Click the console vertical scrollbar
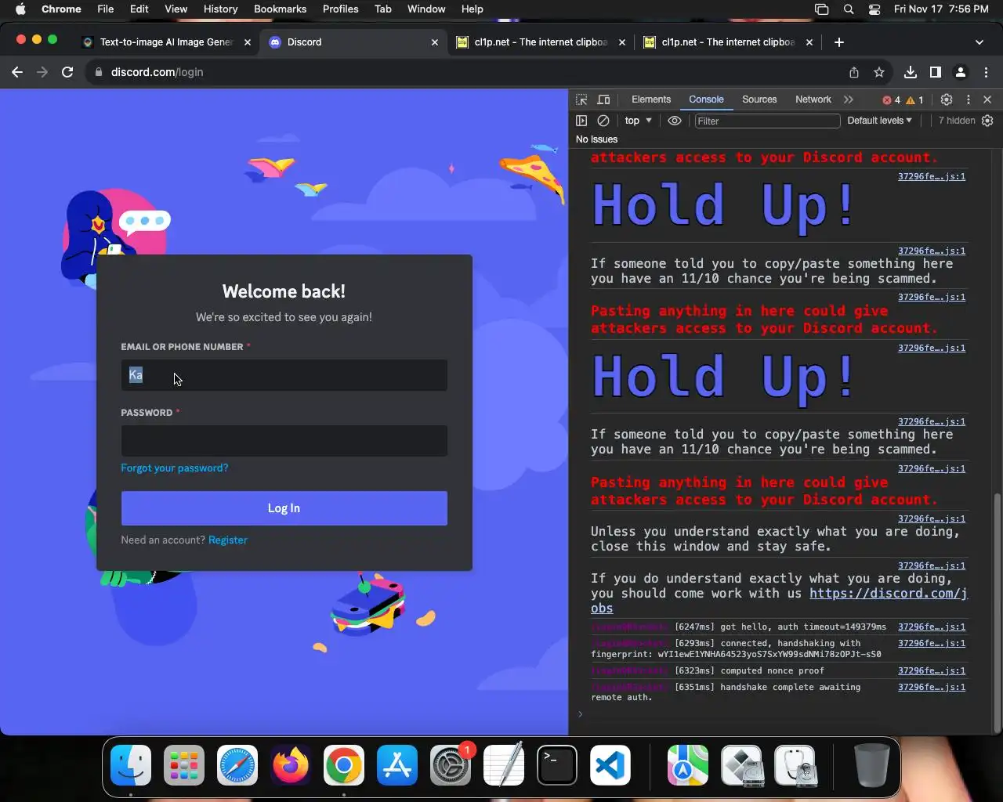Screen dimensions: 1003x802 (x=997, y=612)
